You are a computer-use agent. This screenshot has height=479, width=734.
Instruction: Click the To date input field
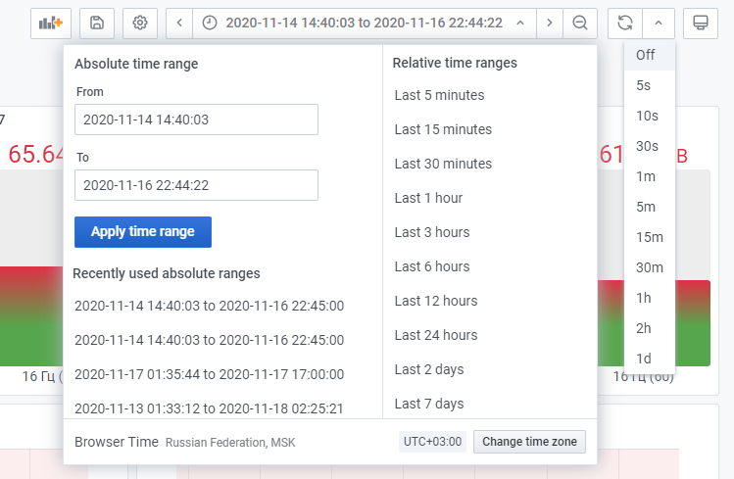(196, 184)
